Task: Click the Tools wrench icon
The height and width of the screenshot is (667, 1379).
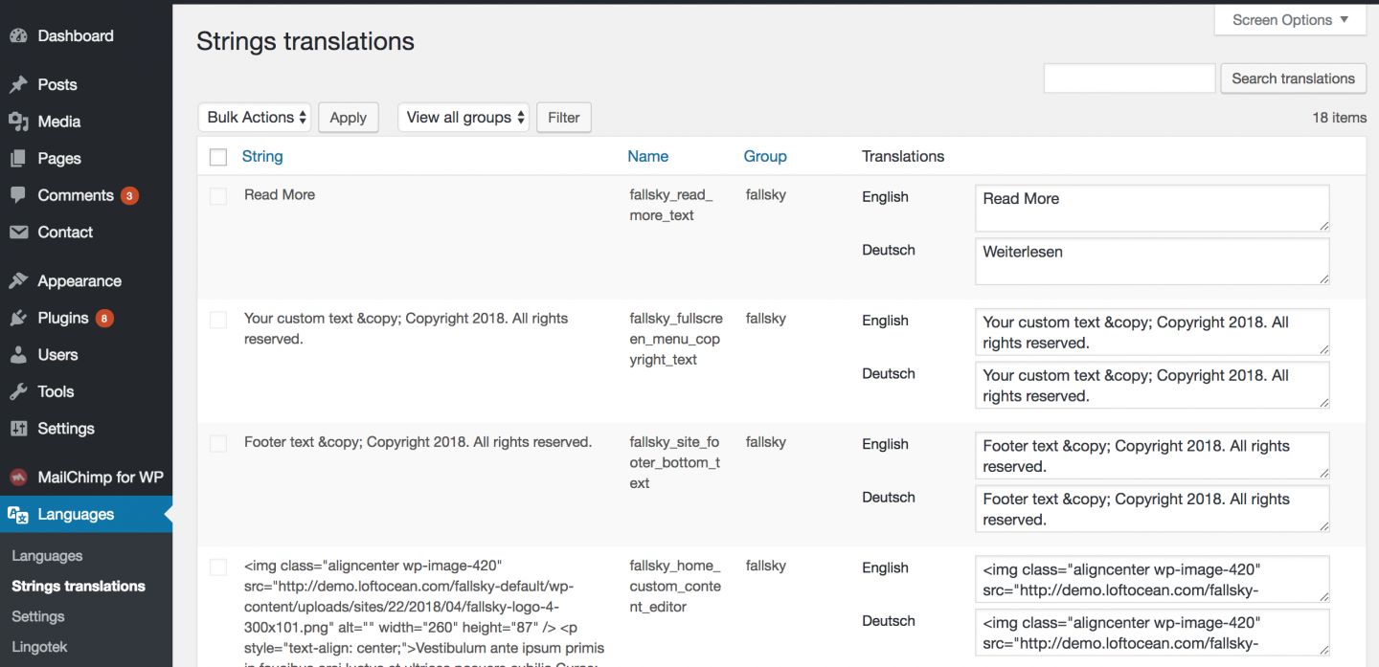Action: [18, 392]
